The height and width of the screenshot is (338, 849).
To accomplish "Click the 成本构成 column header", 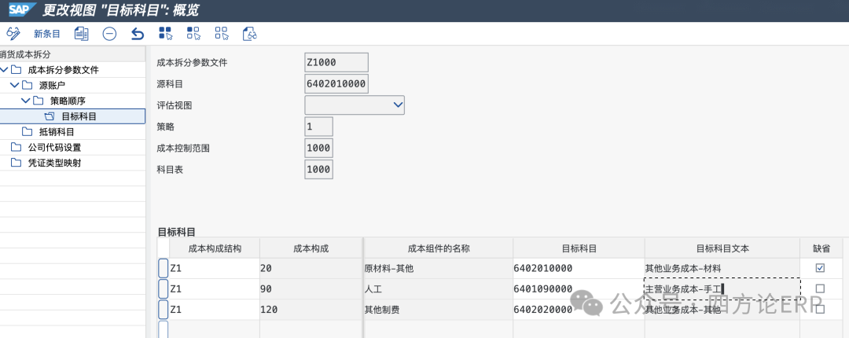I will [311, 248].
